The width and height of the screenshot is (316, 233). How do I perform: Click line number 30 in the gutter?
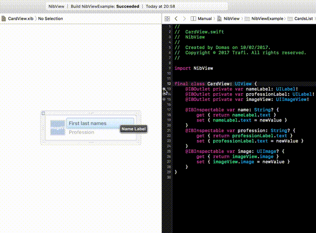point(169,177)
